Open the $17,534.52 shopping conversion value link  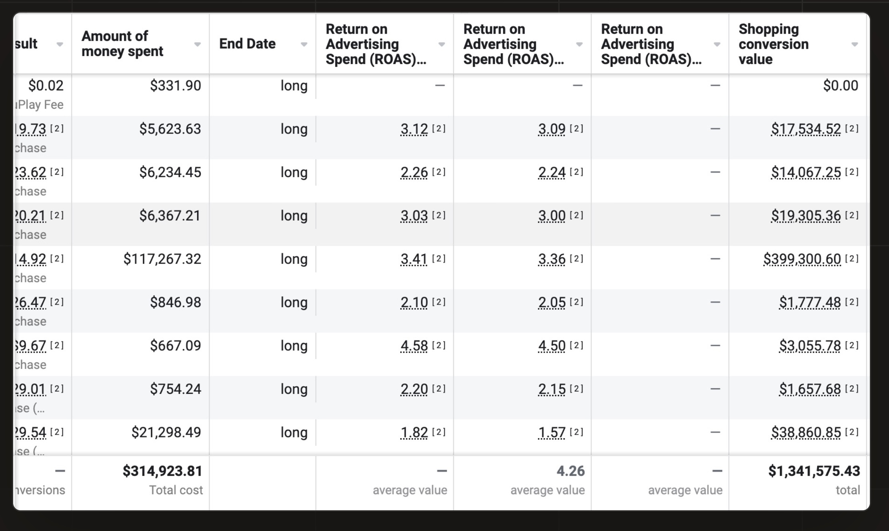click(x=806, y=129)
